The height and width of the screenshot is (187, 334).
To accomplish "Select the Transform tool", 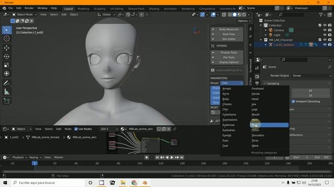I will tap(7, 73).
